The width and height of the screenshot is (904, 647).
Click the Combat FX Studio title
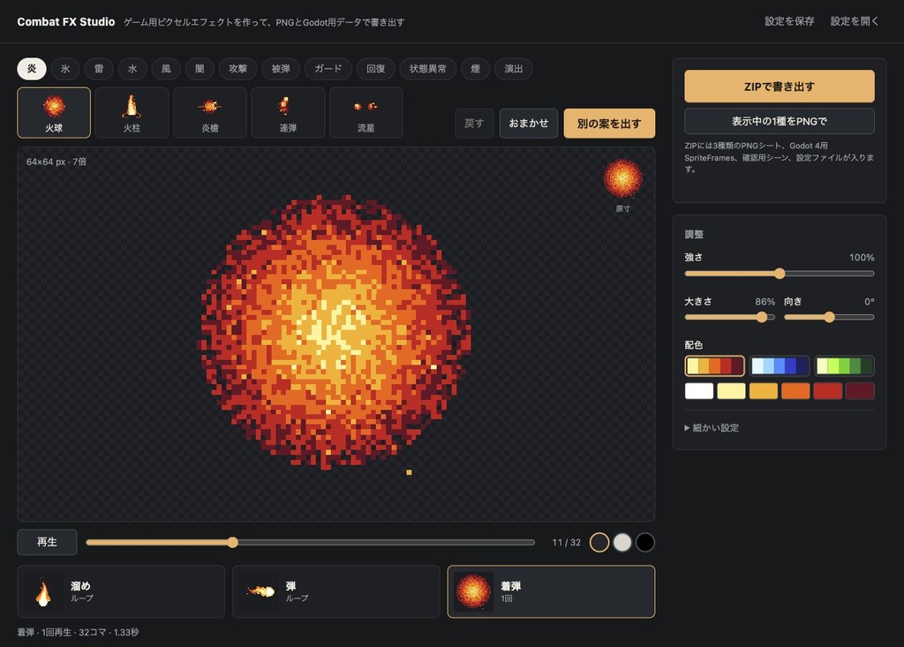click(x=65, y=22)
